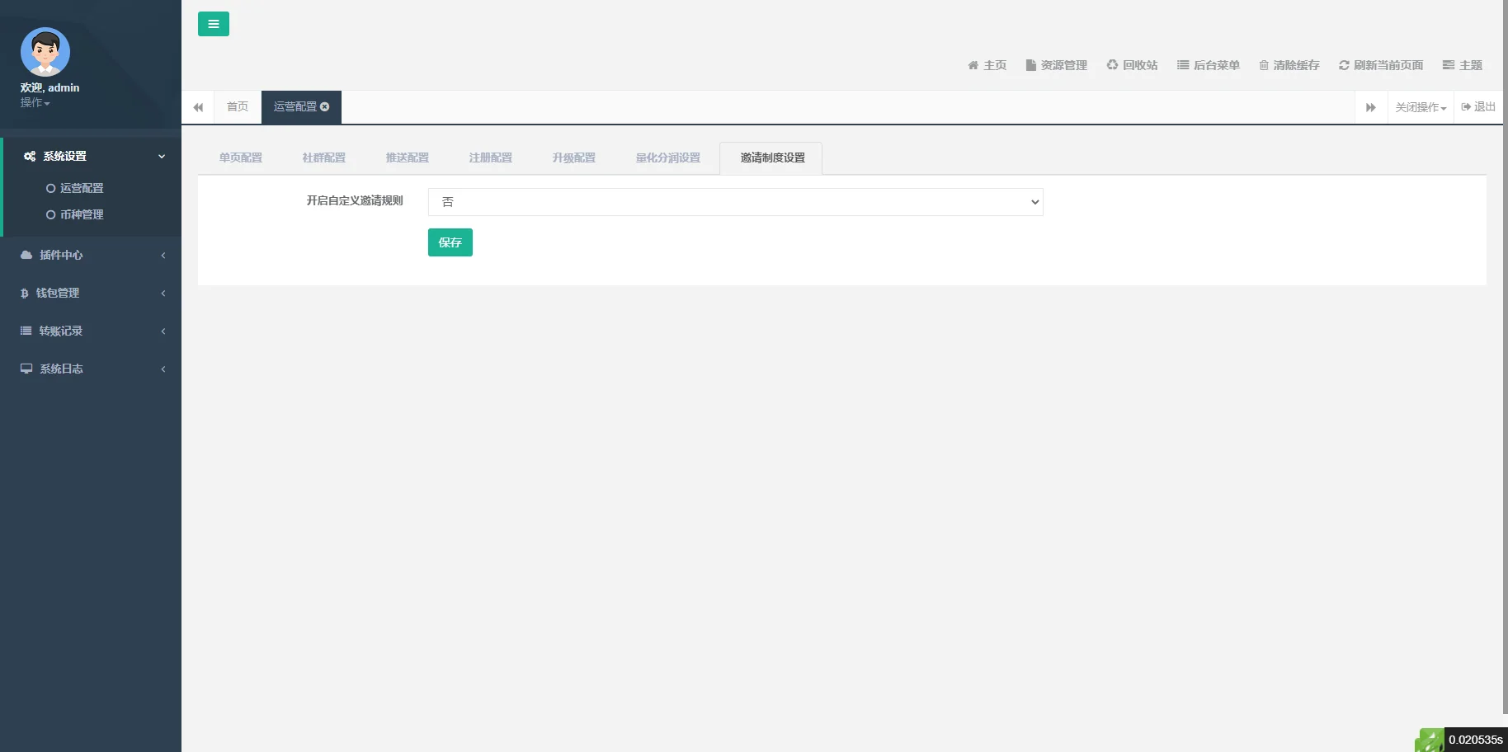The width and height of the screenshot is (1508, 752).
Task: Open the 回收站 recycle bin
Action: click(x=1133, y=65)
